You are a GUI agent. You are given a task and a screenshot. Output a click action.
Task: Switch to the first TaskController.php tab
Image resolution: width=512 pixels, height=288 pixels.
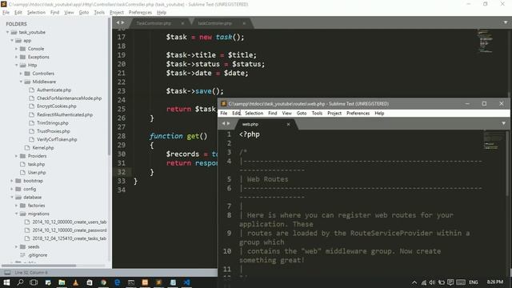tap(154, 23)
